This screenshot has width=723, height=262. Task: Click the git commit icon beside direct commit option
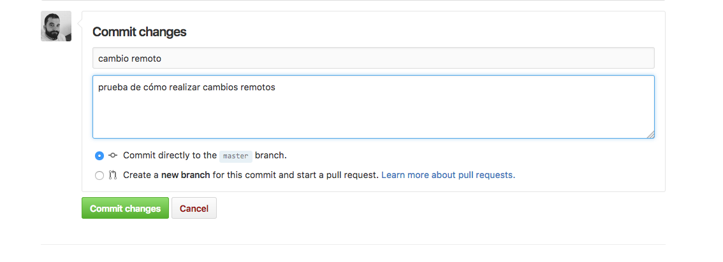coord(113,155)
